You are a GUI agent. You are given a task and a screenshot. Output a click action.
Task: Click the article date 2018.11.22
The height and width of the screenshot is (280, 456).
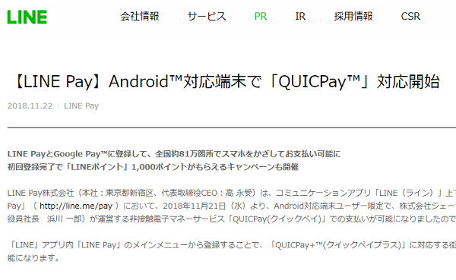30,106
